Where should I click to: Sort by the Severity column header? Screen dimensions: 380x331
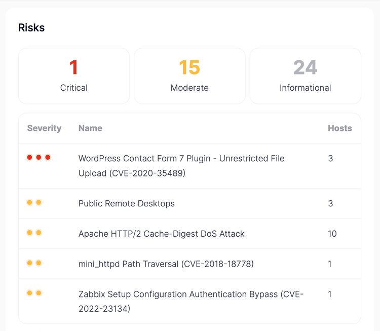click(44, 128)
